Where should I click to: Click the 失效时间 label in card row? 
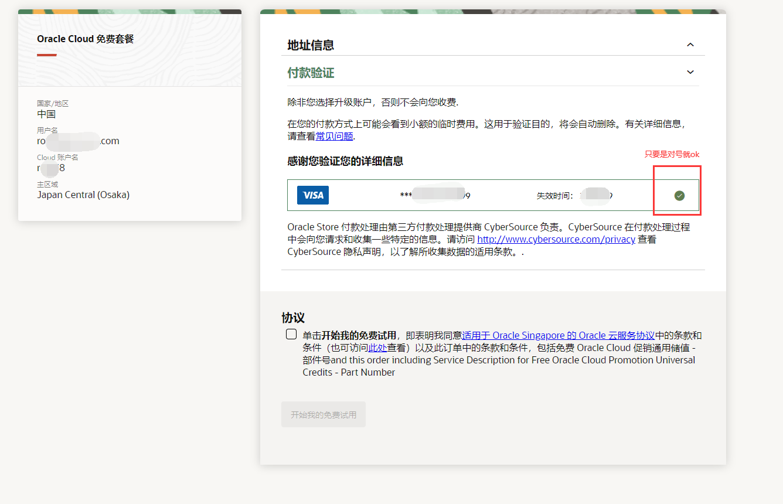coord(556,196)
